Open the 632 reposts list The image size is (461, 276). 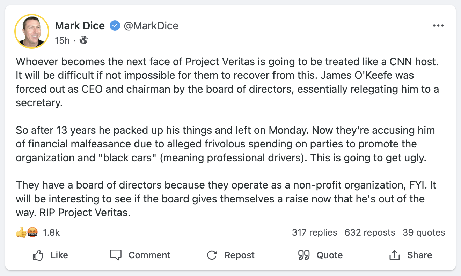pyautogui.click(x=370, y=232)
